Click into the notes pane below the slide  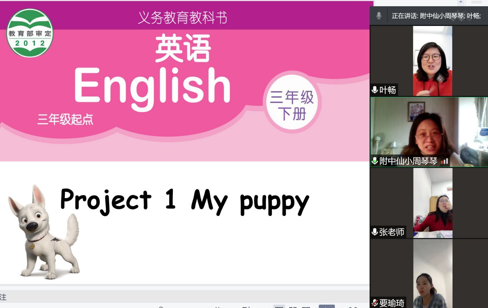pyautogui.click(x=185, y=297)
